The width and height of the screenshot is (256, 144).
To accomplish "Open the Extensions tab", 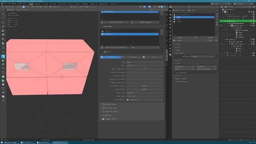I will pyautogui.click(x=132, y=57).
